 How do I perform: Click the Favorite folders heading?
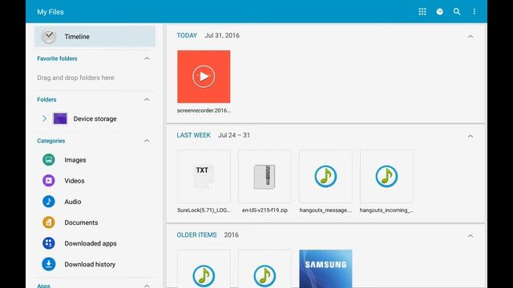point(57,58)
